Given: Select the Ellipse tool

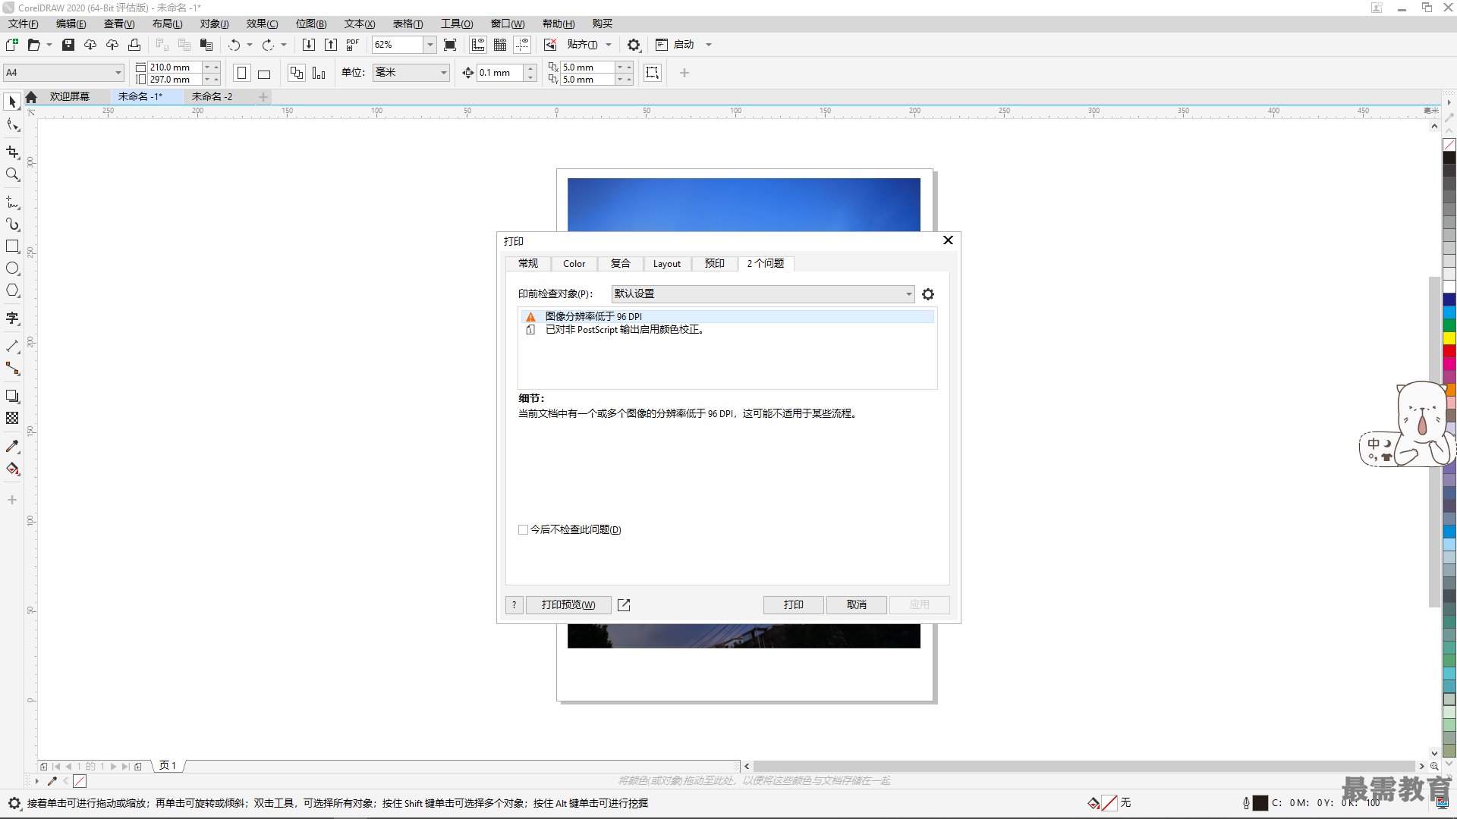Looking at the screenshot, I should tap(12, 268).
